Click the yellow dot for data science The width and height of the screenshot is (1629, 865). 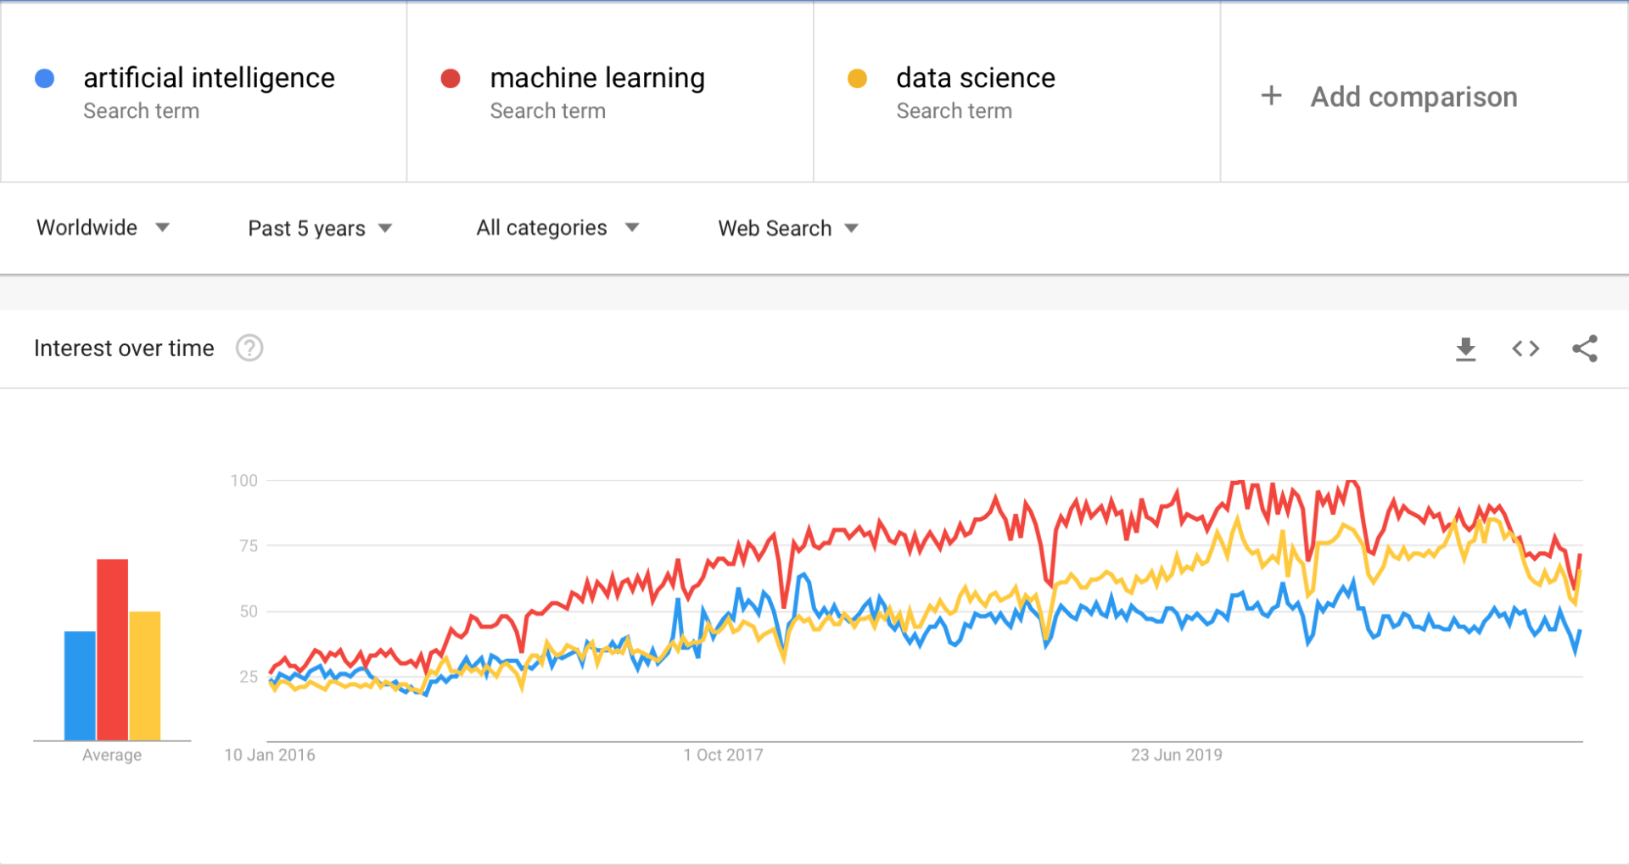pyautogui.click(x=858, y=77)
